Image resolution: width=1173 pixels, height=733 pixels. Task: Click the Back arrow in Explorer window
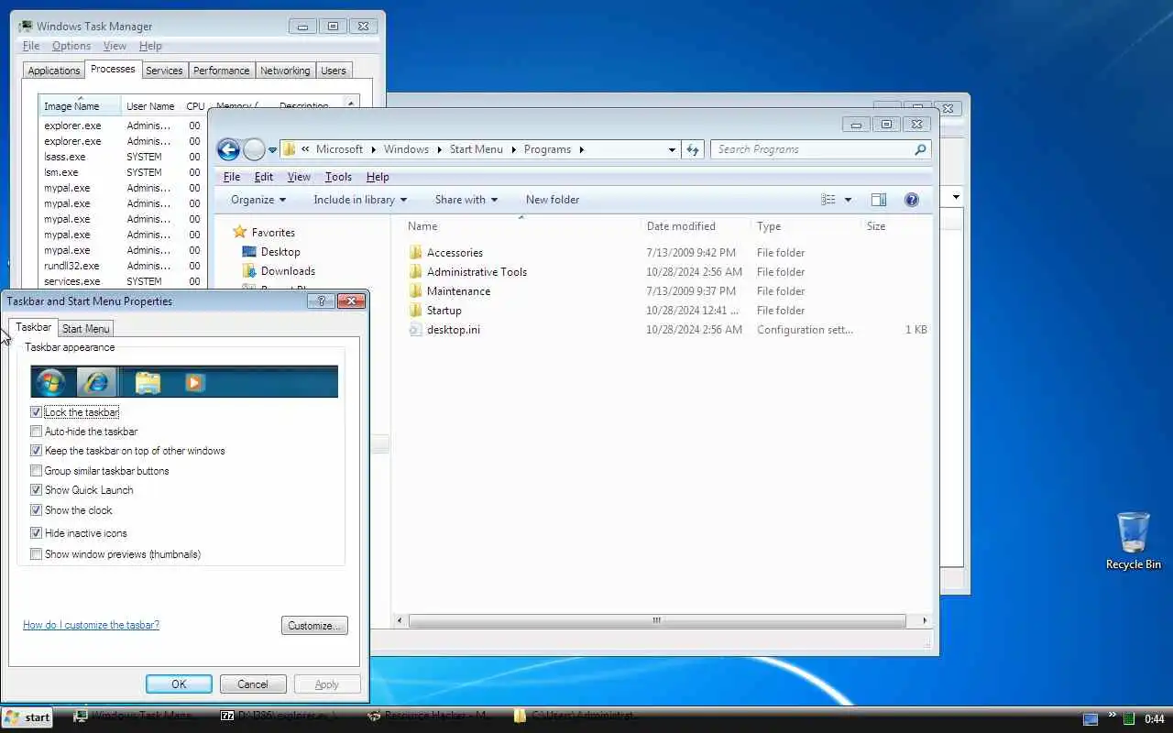pos(228,149)
